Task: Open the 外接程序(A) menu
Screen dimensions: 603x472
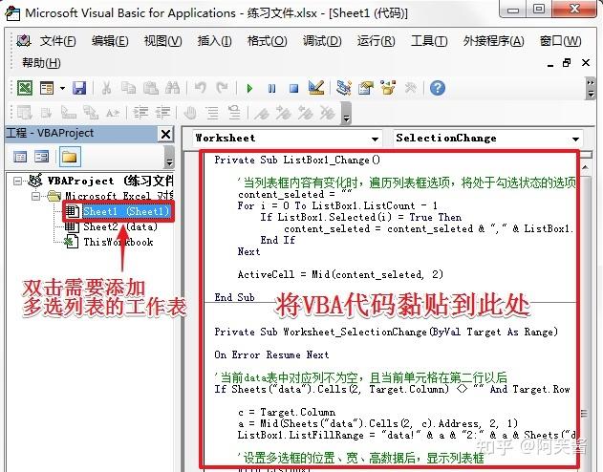Action: coord(493,41)
